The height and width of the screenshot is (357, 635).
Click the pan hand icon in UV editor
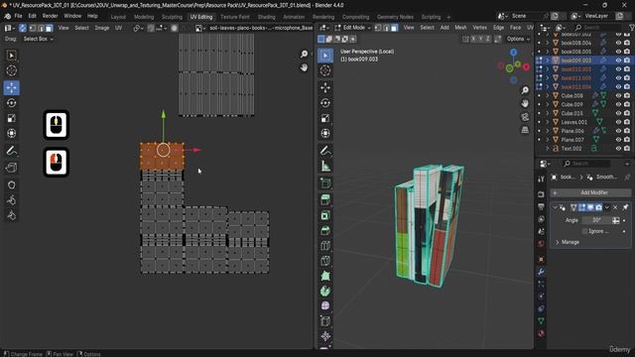304,67
